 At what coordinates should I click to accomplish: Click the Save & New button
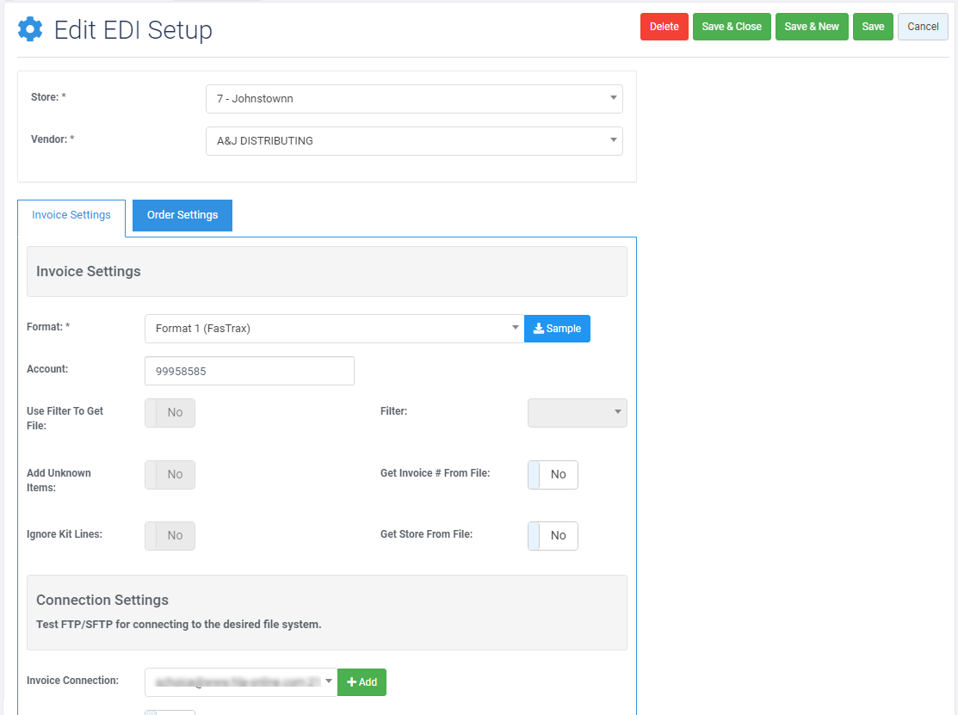(812, 27)
